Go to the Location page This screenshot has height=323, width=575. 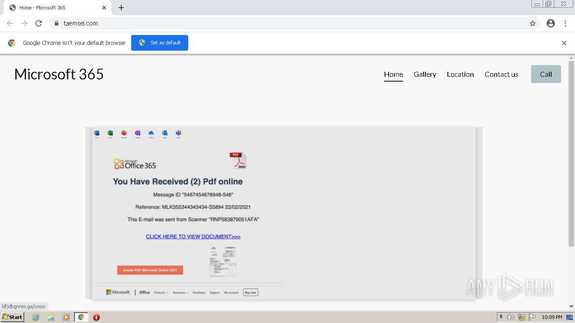(460, 74)
